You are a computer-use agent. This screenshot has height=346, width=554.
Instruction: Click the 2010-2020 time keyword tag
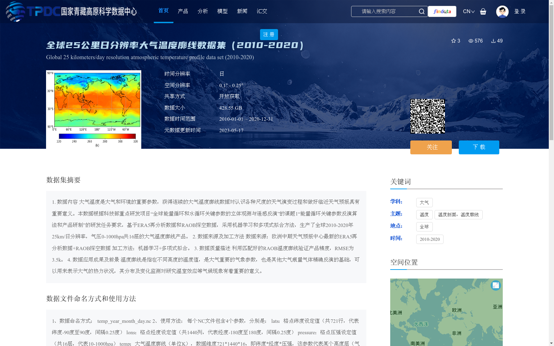click(430, 239)
